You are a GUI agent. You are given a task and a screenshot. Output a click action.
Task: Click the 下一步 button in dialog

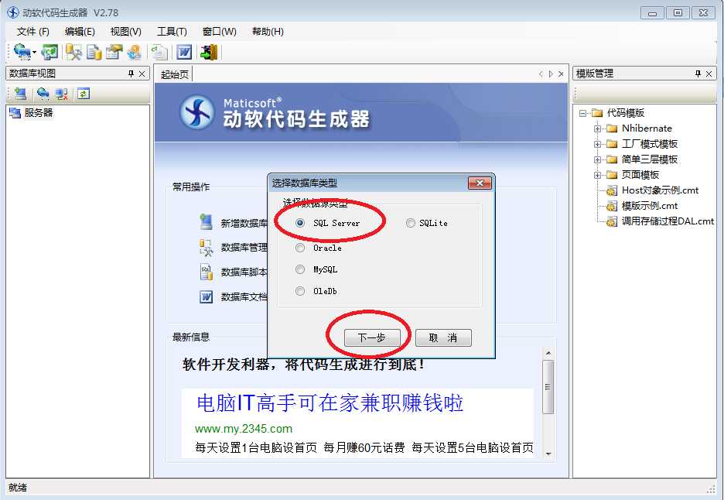pos(372,337)
